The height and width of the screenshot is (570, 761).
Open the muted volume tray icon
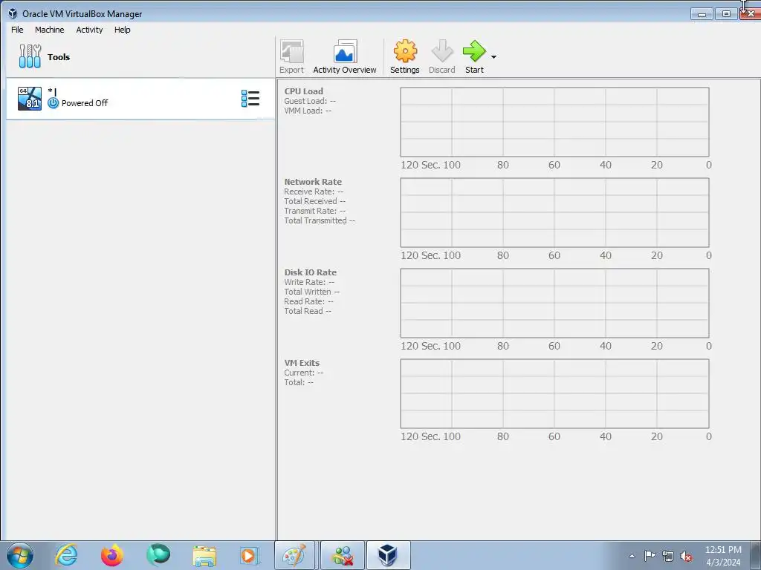click(686, 557)
